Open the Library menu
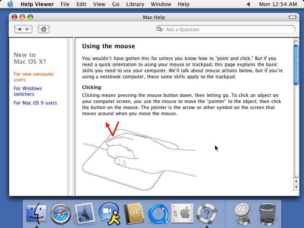Image resolution: width=304 pixels, height=228 pixels. [x=135, y=4]
